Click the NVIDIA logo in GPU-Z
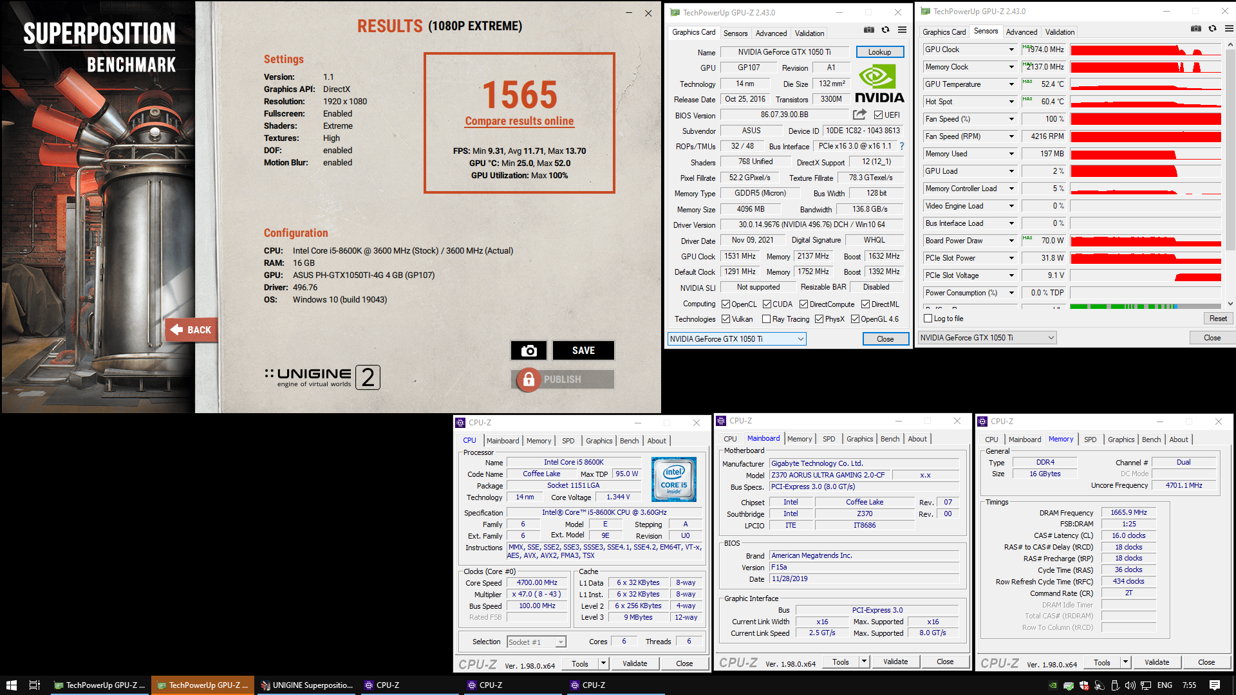The width and height of the screenshot is (1236, 695). [x=879, y=84]
